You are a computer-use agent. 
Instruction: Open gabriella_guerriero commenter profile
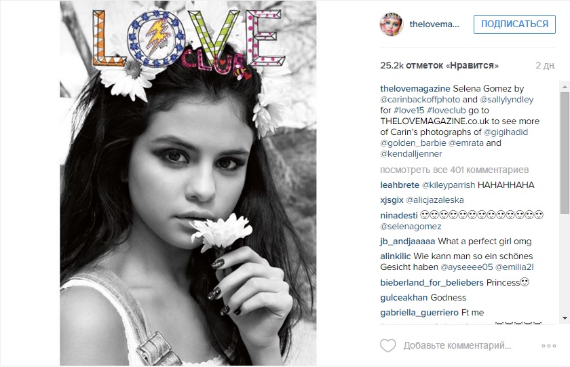click(x=419, y=313)
